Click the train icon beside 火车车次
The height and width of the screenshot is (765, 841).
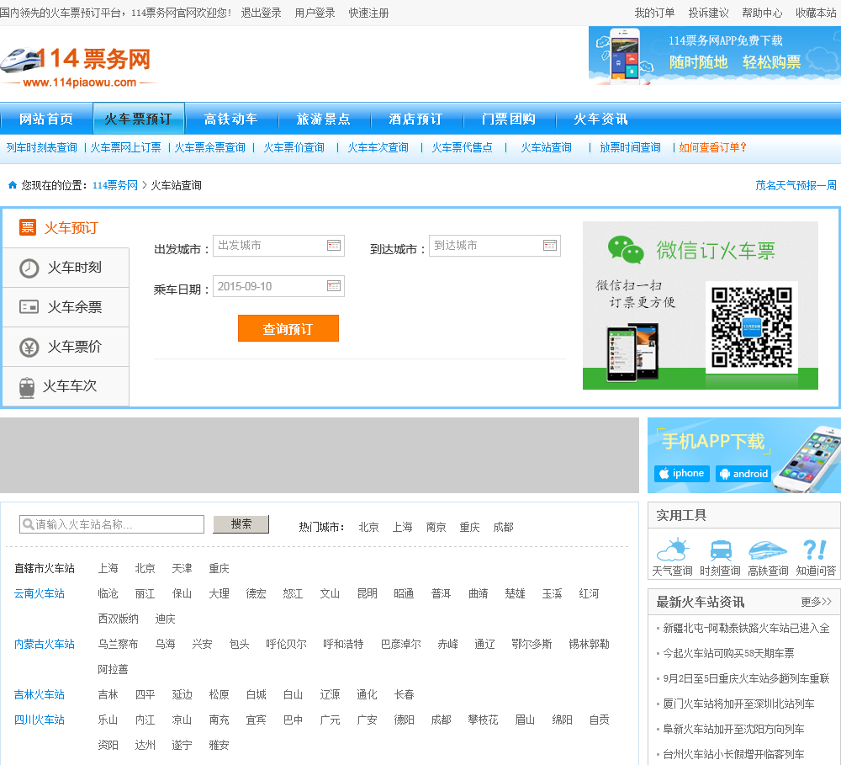point(27,387)
